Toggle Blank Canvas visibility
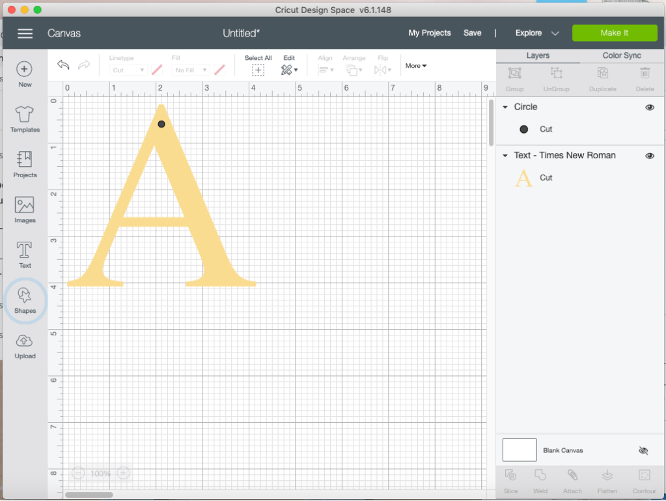Viewport: 666px width, 501px height. pyautogui.click(x=643, y=451)
